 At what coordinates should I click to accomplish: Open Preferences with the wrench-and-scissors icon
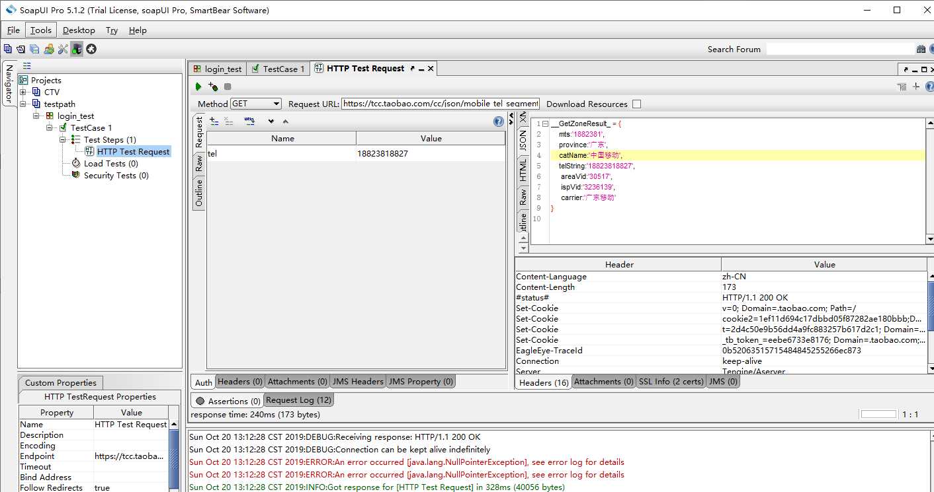point(63,49)
